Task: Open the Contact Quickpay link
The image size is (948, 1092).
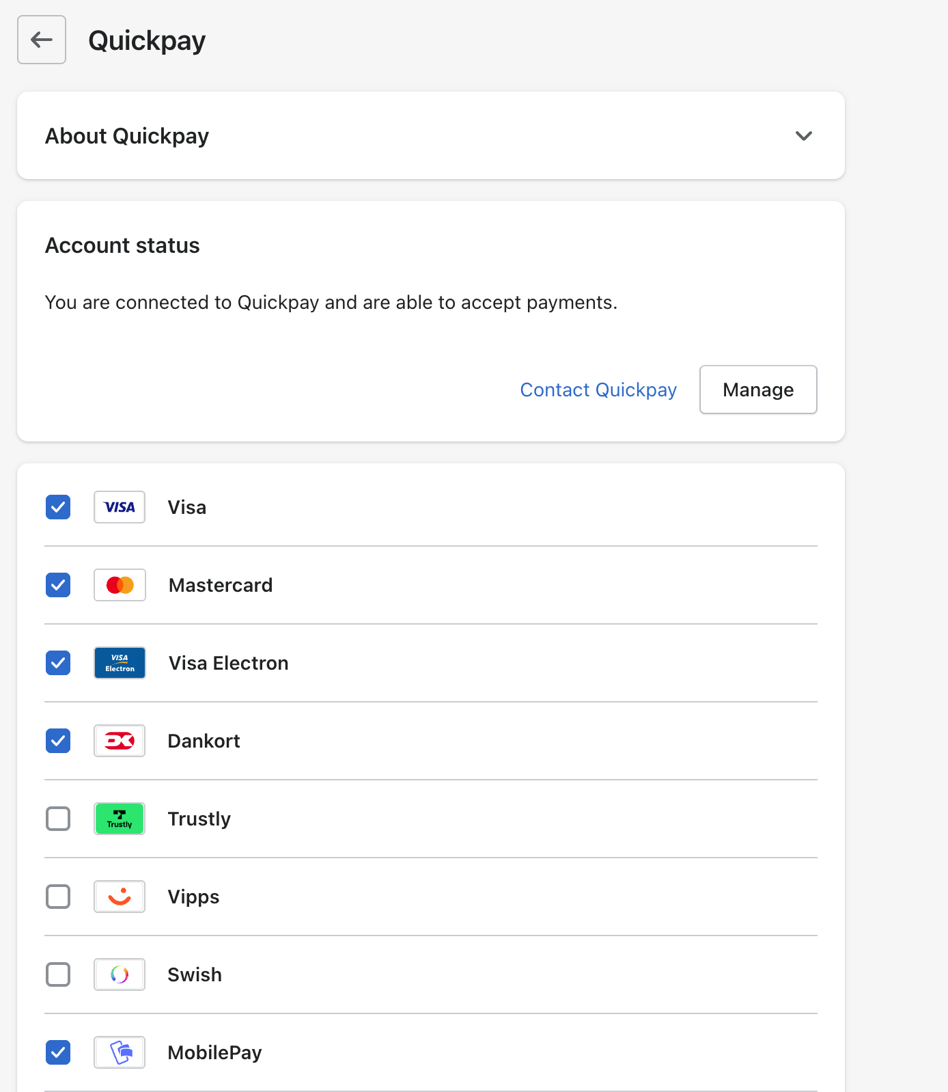Action: tap(598, 390)
